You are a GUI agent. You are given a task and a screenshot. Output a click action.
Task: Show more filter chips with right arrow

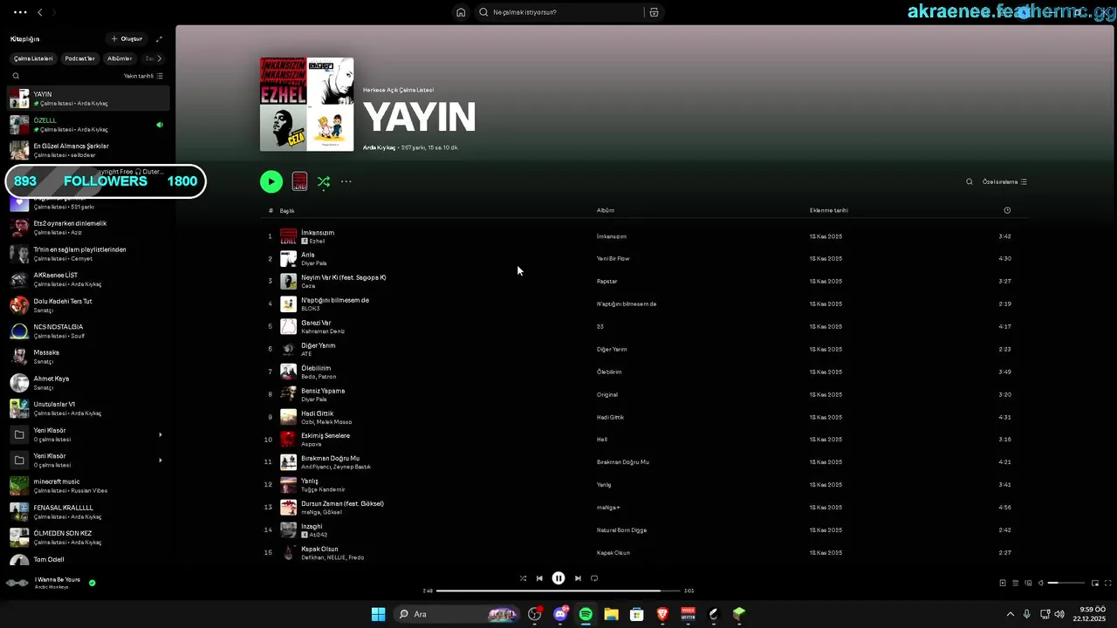coord(159,58)
